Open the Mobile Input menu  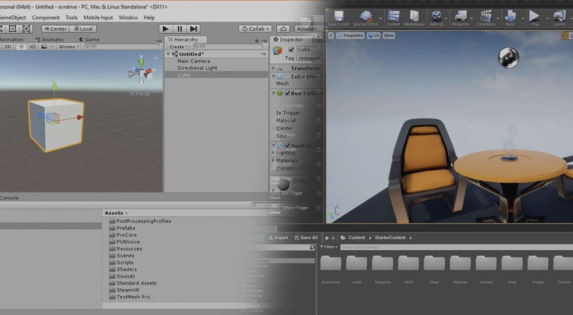[x=99, y=18]
